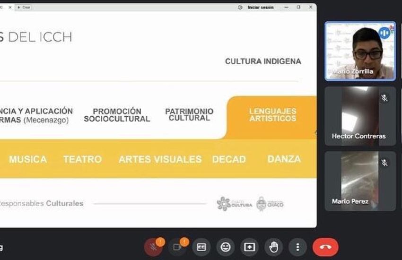
Task: Click the Mario Perez name label
Action: [x=350, y=201]
